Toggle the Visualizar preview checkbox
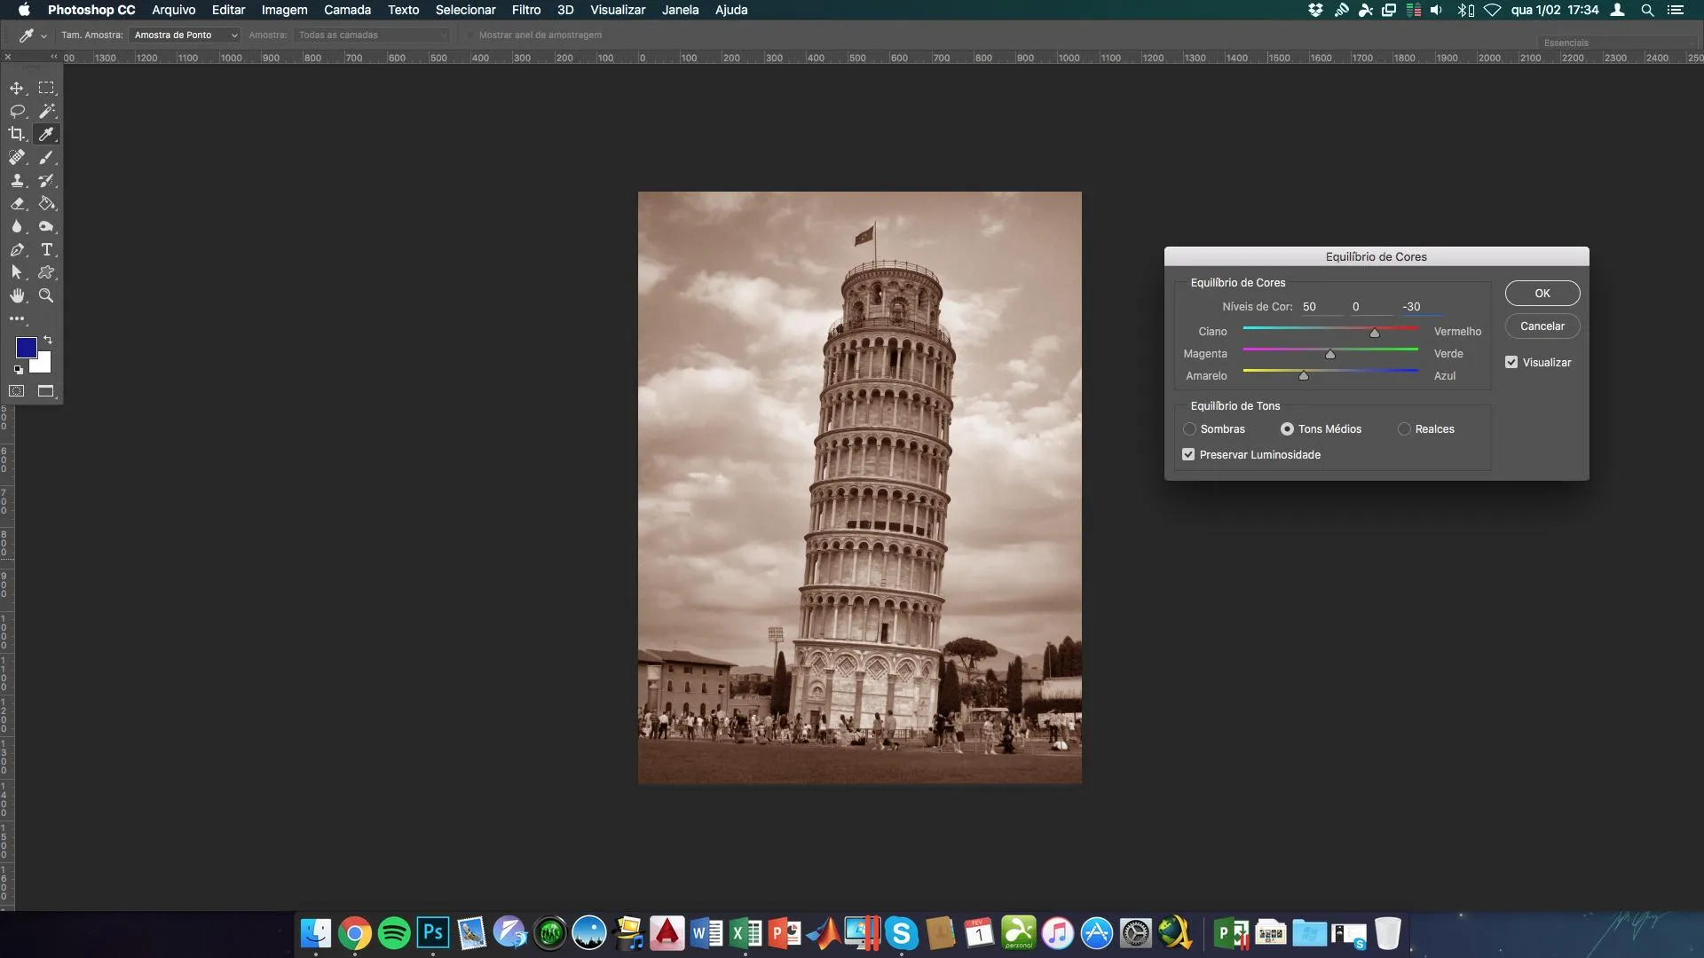The height and width of the screenshot is (958, 1704). tap(1511, 363)
